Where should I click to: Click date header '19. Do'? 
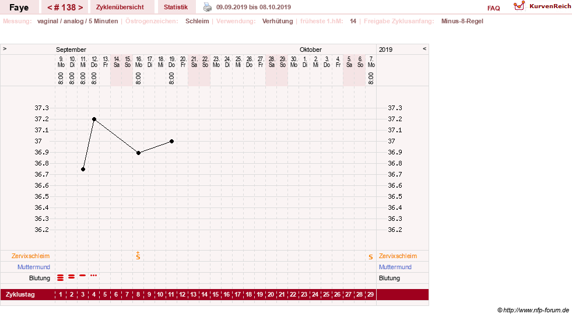pos(172,62)
